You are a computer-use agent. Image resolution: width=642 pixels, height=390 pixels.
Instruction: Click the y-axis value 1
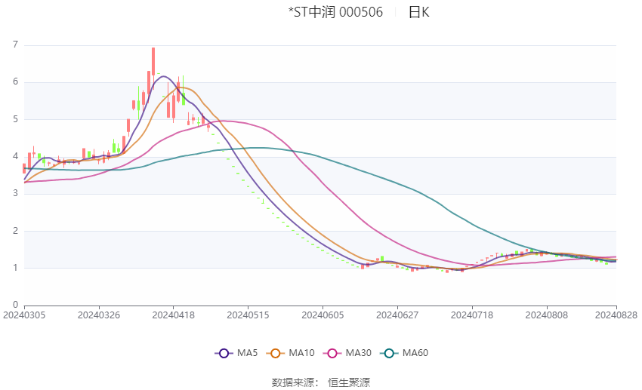[16, 268]
